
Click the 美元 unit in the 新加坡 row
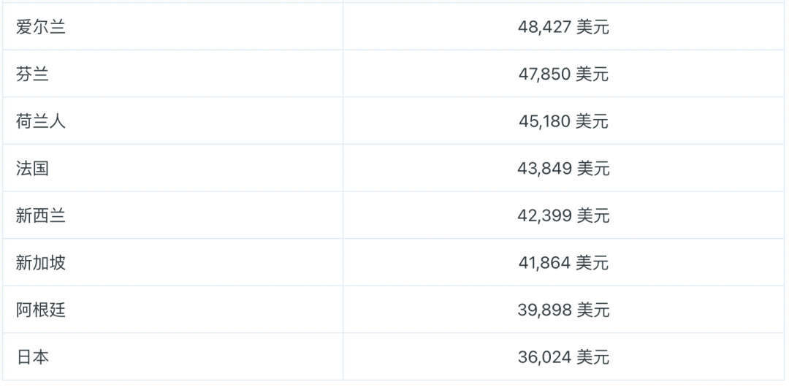(592, 263)
